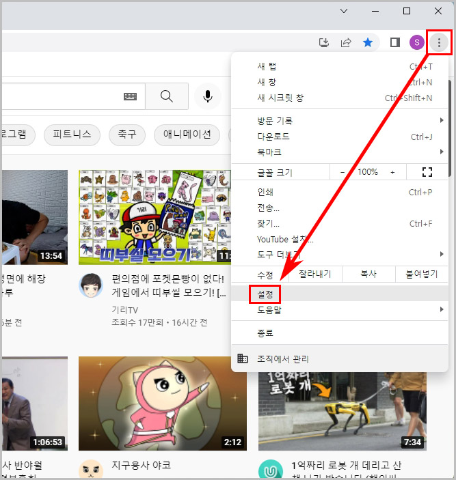Expand the 북마크 submenu arrow
The image size is (456, 480).
[x=442, y=152]
